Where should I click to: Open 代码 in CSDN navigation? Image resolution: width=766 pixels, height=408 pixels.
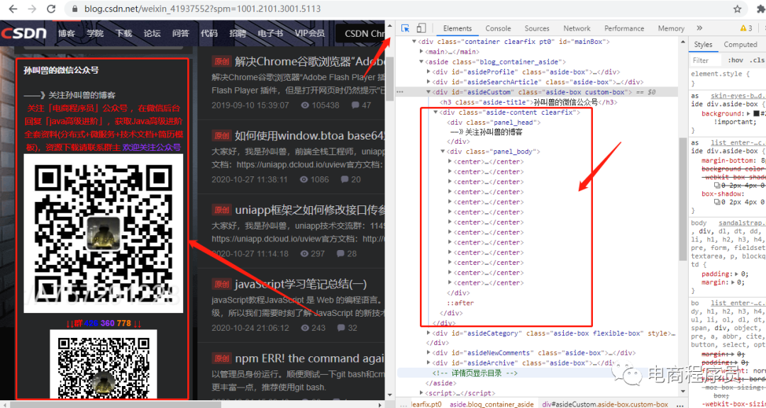[x=209, y=33]
